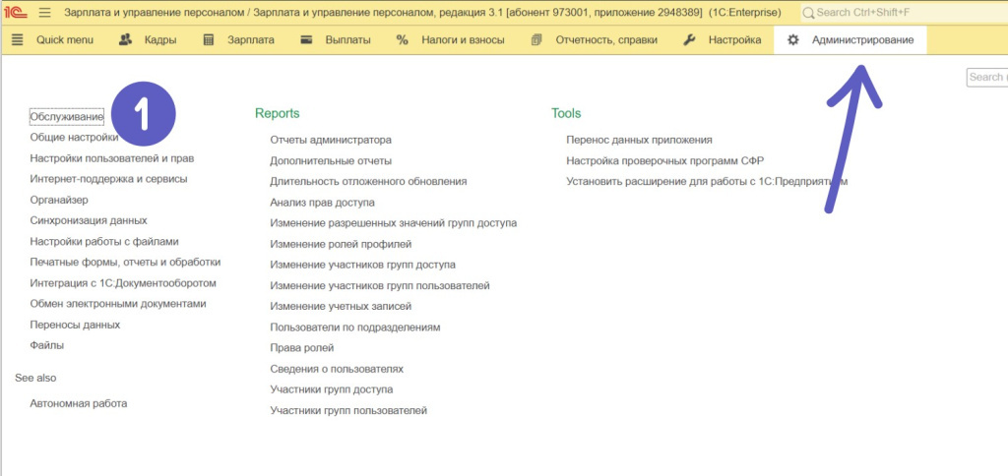Click the Налоги и взносы percent icon
The width and height of the screenshot is (1008, 476).
coord(402,40)
